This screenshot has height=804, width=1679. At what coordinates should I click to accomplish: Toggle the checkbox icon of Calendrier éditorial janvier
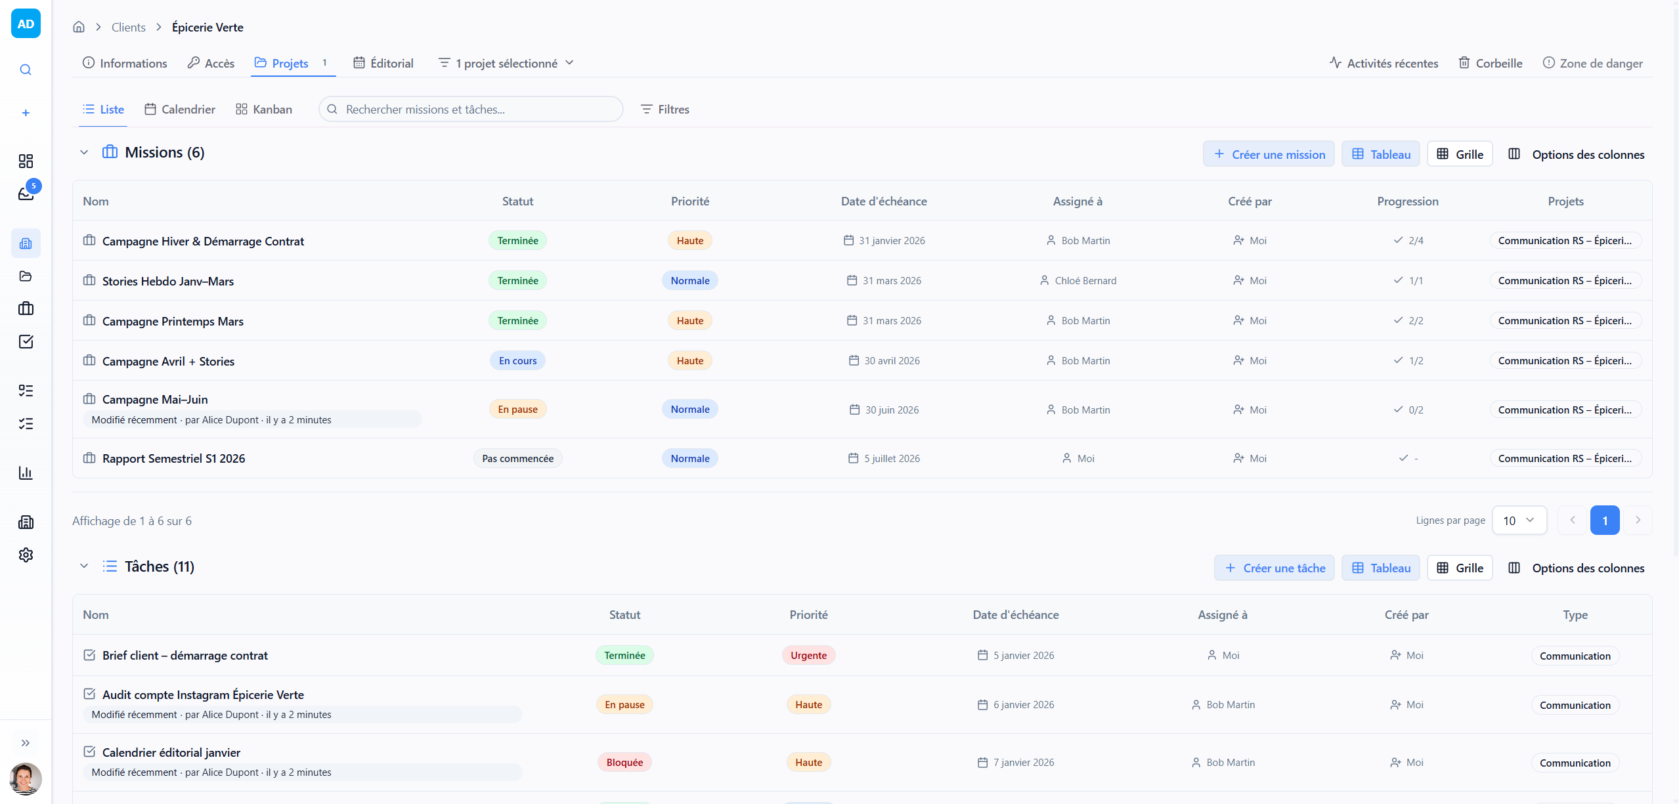(x=89, y=751)
